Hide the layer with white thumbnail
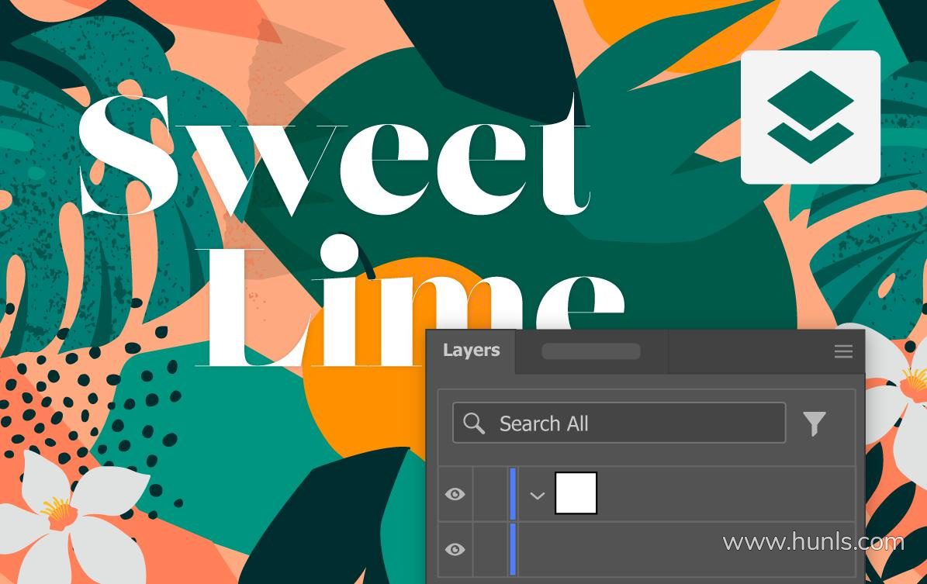Screen dimensions: 927x584 coord(455,494)
